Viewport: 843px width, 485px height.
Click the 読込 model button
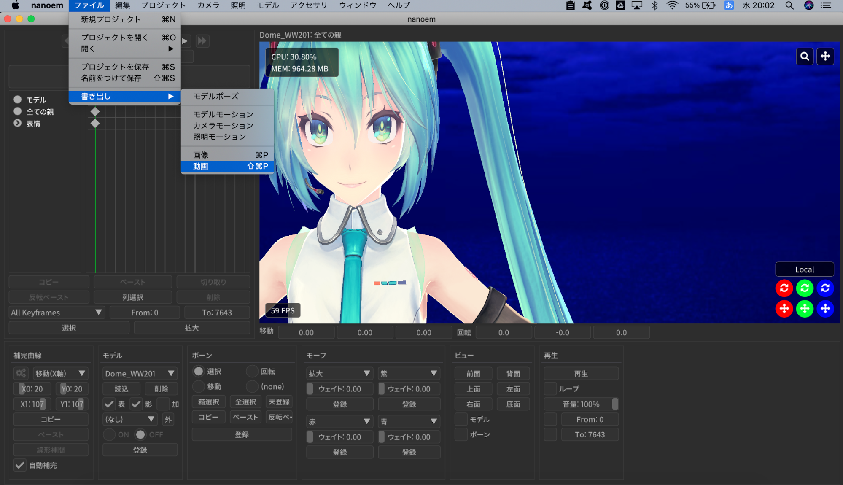click(x=121, y=389)
